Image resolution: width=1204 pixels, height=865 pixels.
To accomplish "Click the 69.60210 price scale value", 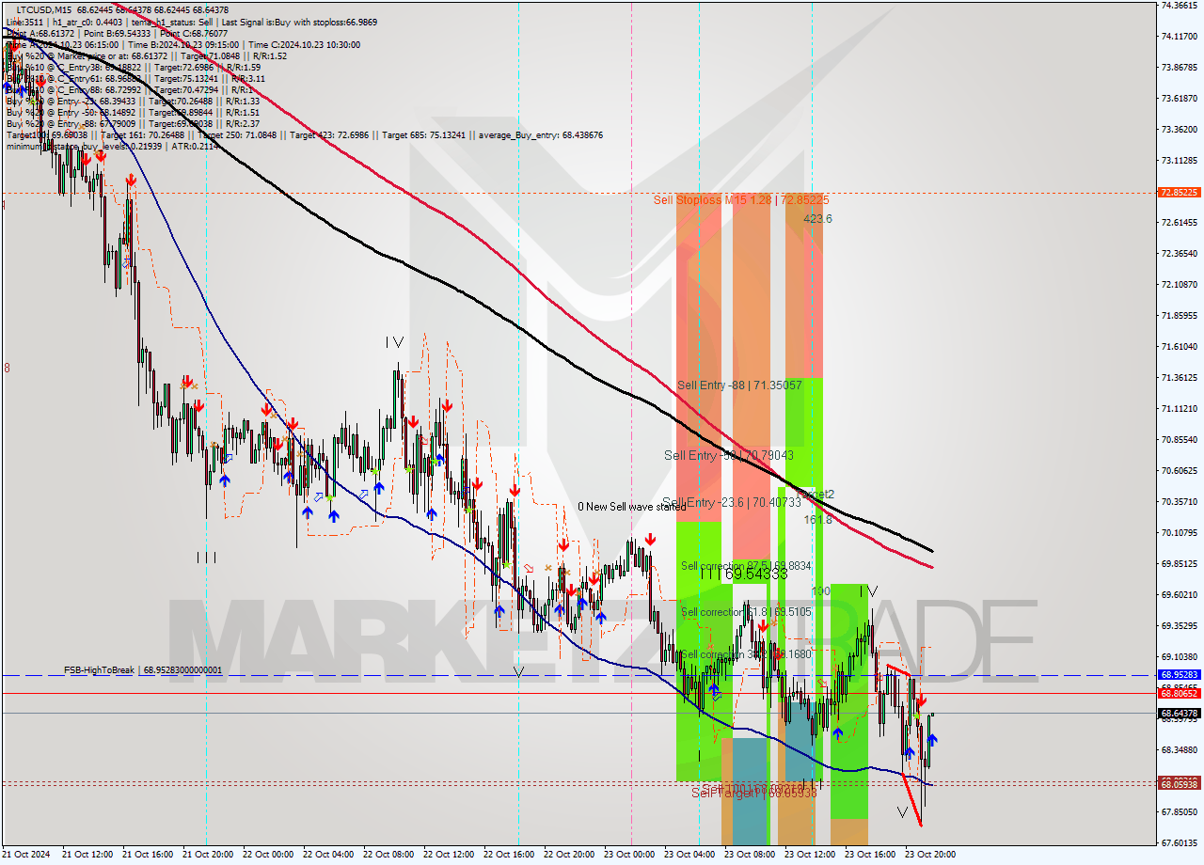I will tap(1180, 595).
